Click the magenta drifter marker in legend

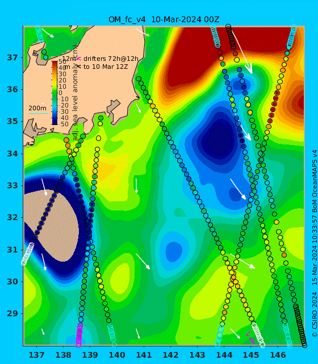click(79, 59)
